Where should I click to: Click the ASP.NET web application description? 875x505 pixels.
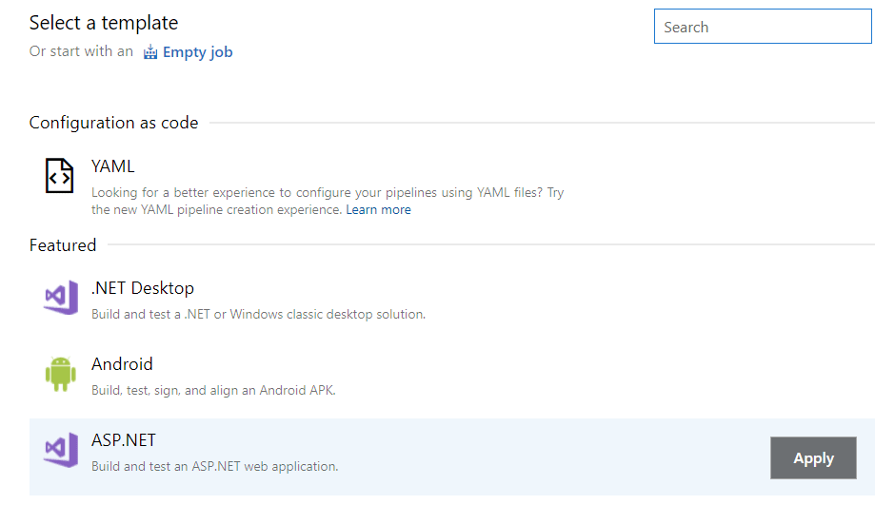click(214, 466)
